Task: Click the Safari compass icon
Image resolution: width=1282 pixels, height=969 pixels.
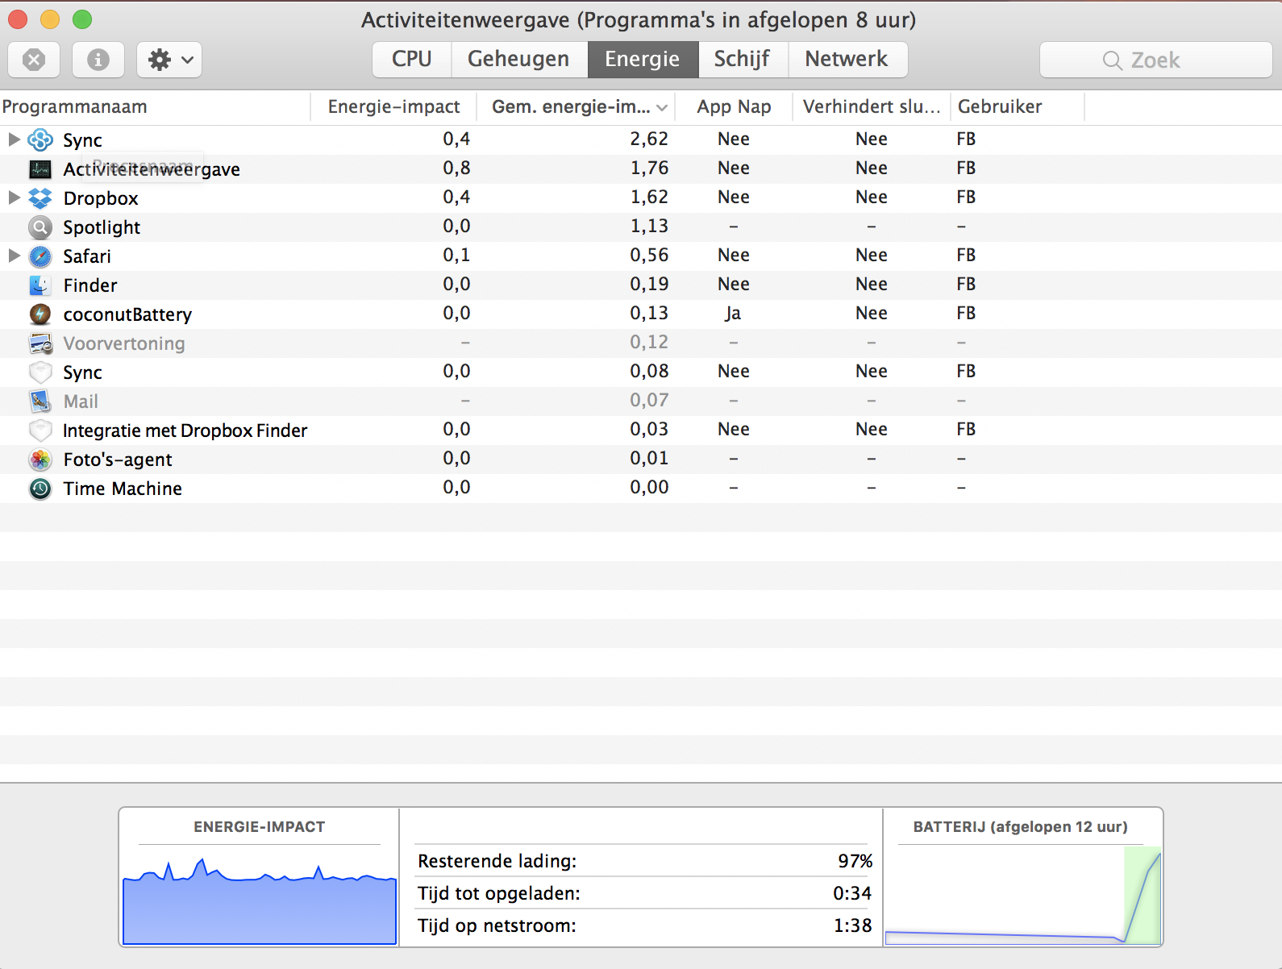Action: [x=40, y=256]
